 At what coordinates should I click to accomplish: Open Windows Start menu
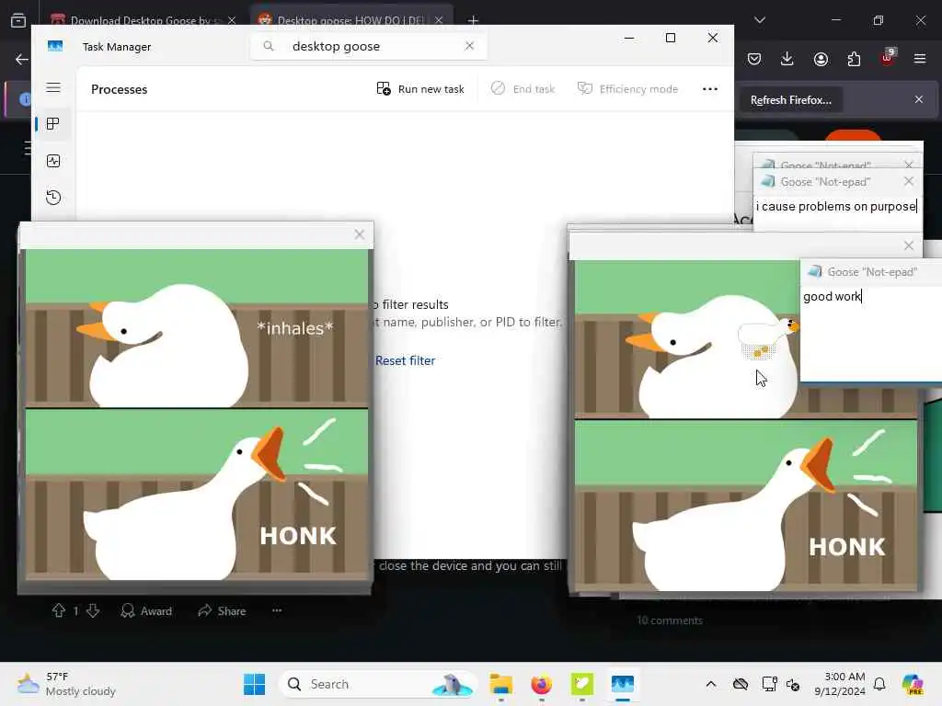tap(254, 684)
